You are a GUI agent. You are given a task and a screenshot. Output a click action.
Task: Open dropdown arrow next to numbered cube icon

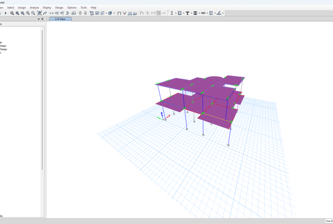coord(106,13)
